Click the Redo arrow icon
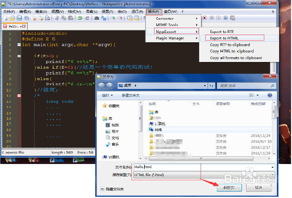The height and width of the screenshot is (198, 292). point(87,18)
